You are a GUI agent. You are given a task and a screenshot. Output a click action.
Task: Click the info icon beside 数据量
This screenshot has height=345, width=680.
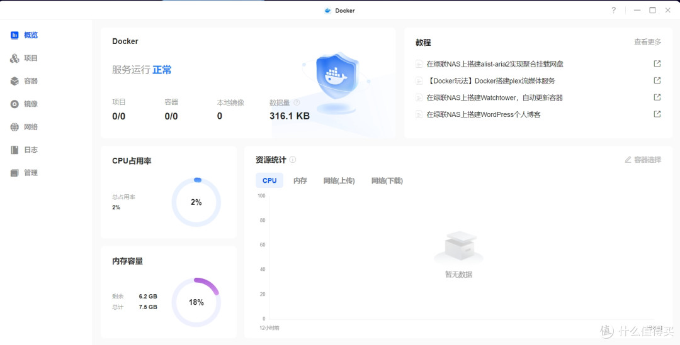click(x=297, y=102)
